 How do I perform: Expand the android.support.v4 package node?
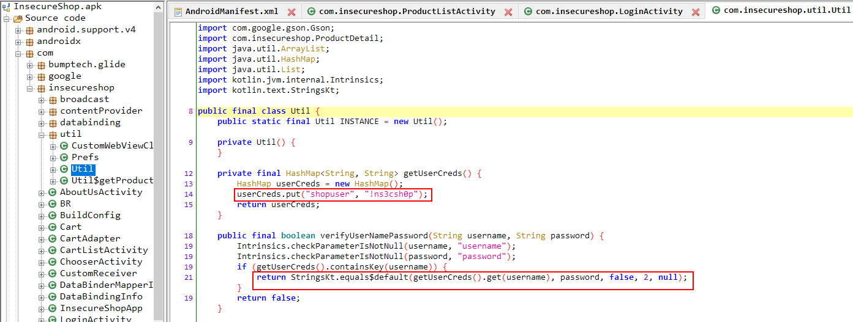[x=18, y=30]
